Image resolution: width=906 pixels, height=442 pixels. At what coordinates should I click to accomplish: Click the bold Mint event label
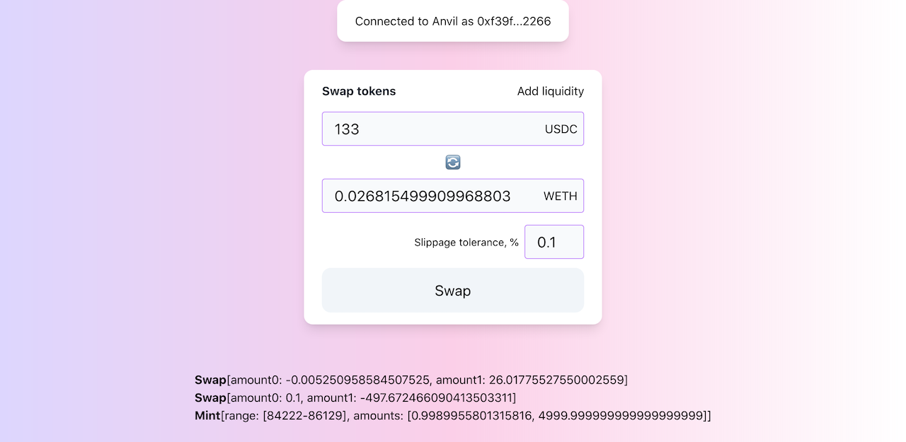pos(207,415)
